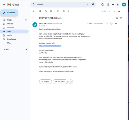
Task: Show the newer email chevron
Action: coord(109,11)
